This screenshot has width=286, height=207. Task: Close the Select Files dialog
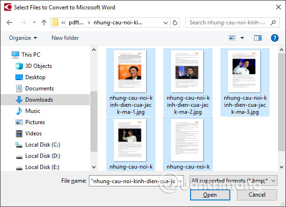tap(279, 7)
